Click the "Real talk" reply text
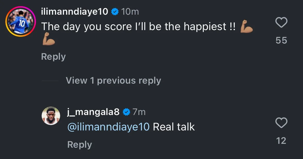 click(x=174, y=127)
